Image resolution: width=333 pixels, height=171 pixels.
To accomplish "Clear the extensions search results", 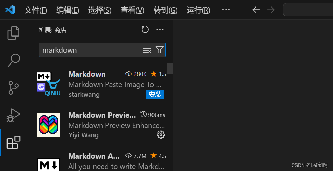I will [147, 50].
